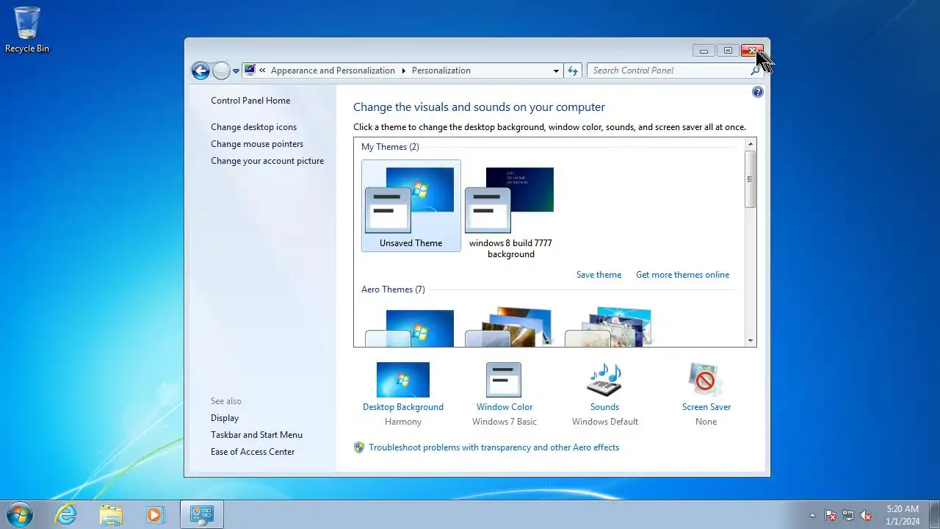Click the Refresh button beside address bar
Screen dimensions: 940x529
click(574, 71)
